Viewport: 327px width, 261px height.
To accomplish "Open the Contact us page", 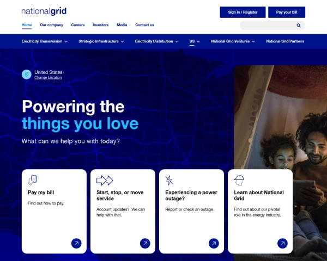I will (x=144, y=25).
